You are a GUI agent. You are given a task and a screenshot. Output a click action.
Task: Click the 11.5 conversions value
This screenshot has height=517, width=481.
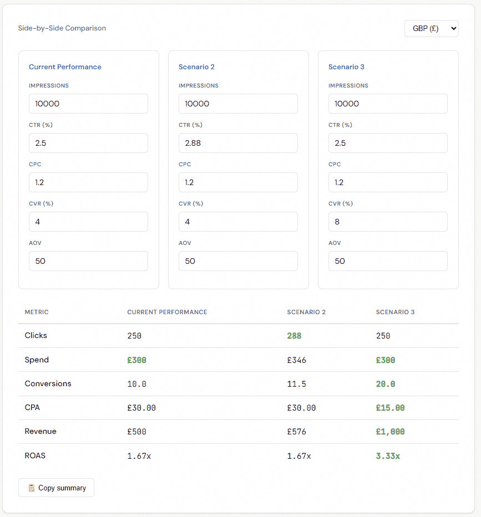(x=296, y=384)
